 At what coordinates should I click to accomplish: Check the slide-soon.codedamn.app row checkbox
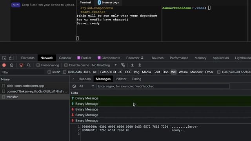pyautogui.click(x=4, y=86)
